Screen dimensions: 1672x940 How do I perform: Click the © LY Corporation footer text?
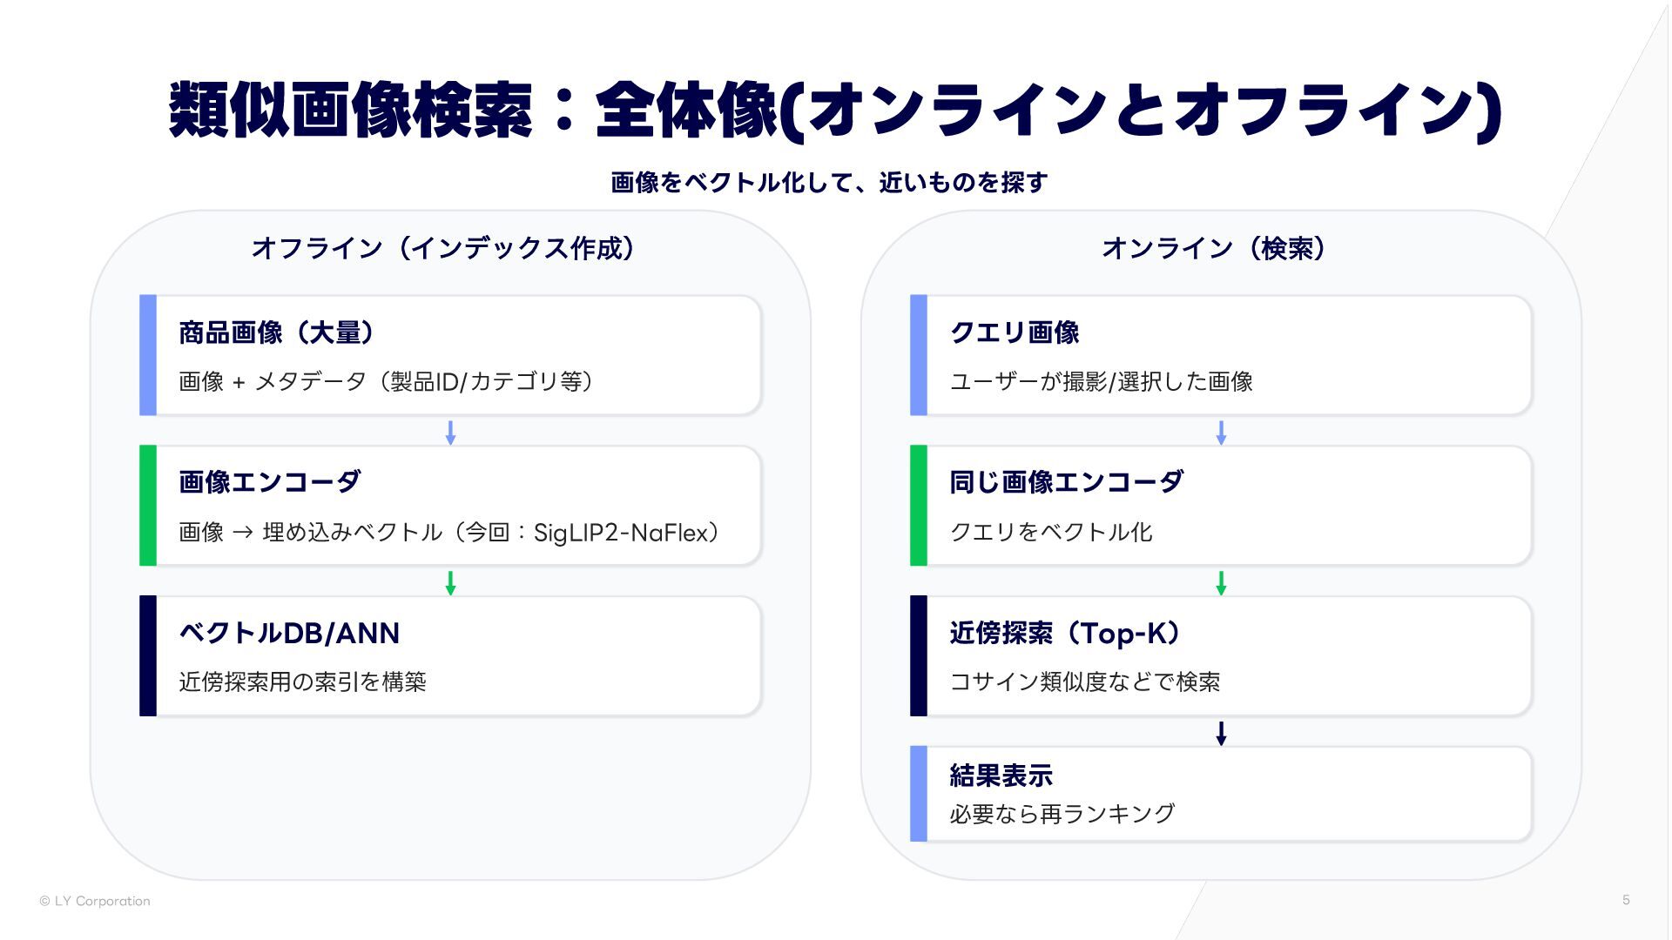pyautogui.click(x=95, y=901)
